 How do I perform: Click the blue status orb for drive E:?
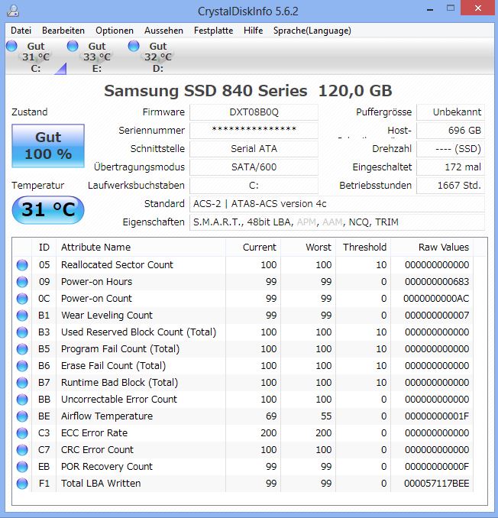[x=73, y=46]
